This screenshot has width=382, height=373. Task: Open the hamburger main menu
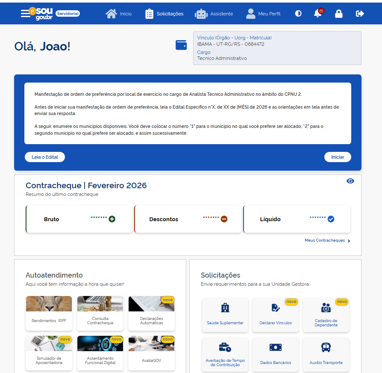click(25, 14)
